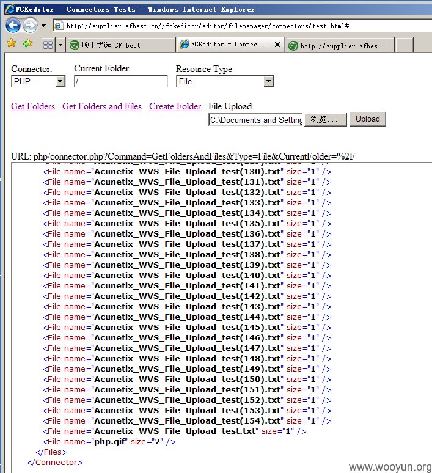Switch to the http://supplier.sfbes... tab
This screenshot has width=432, height=473.
click(x=340, y=46)
